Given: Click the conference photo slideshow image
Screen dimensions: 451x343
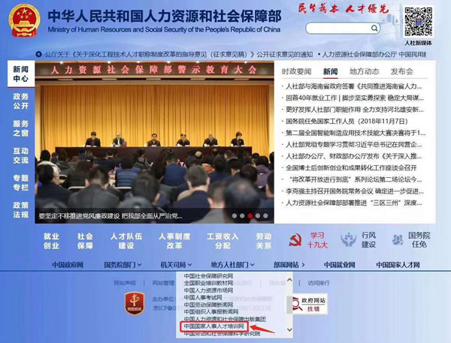Looking at the screenshot, I should (154, 142).
